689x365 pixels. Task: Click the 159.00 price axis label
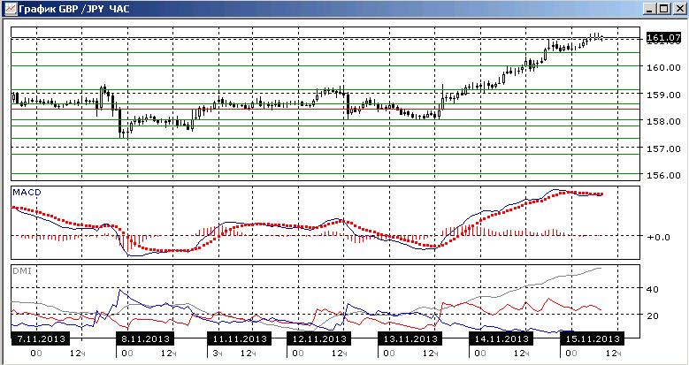(663, 95)
